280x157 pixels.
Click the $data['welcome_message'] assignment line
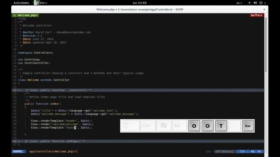pos(84,114)
